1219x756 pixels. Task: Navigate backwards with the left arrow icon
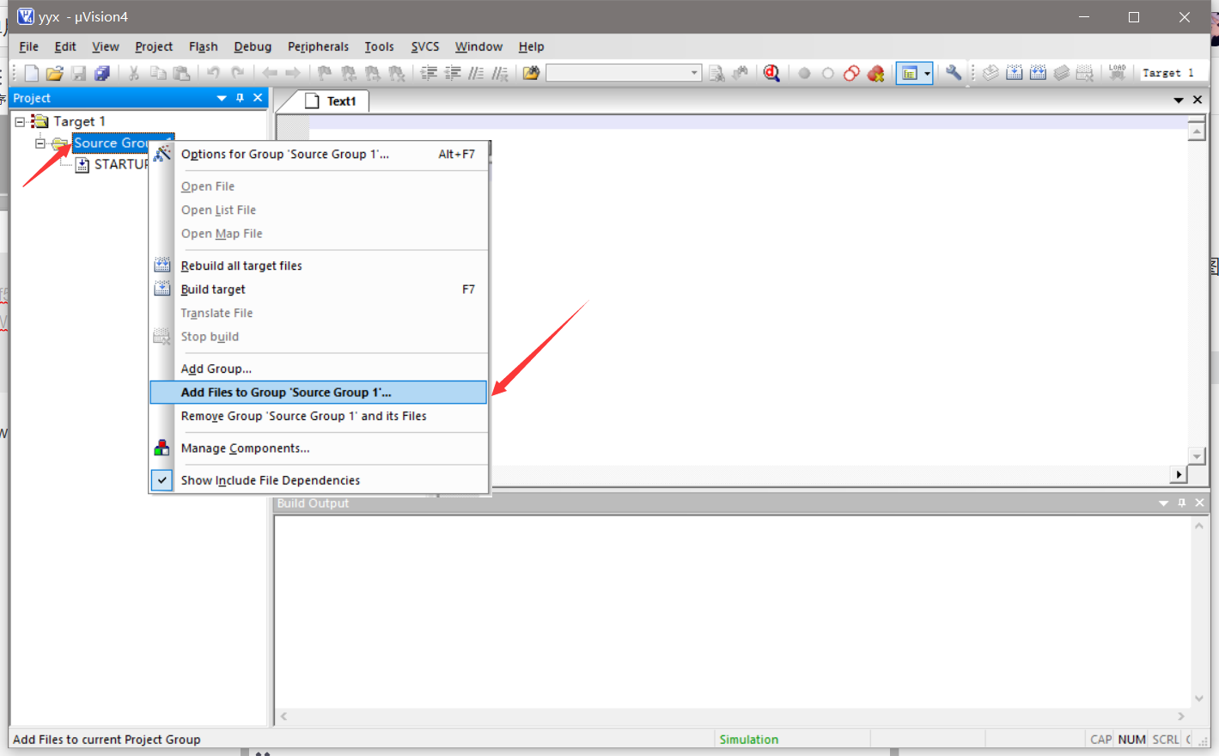pos(270,73)
